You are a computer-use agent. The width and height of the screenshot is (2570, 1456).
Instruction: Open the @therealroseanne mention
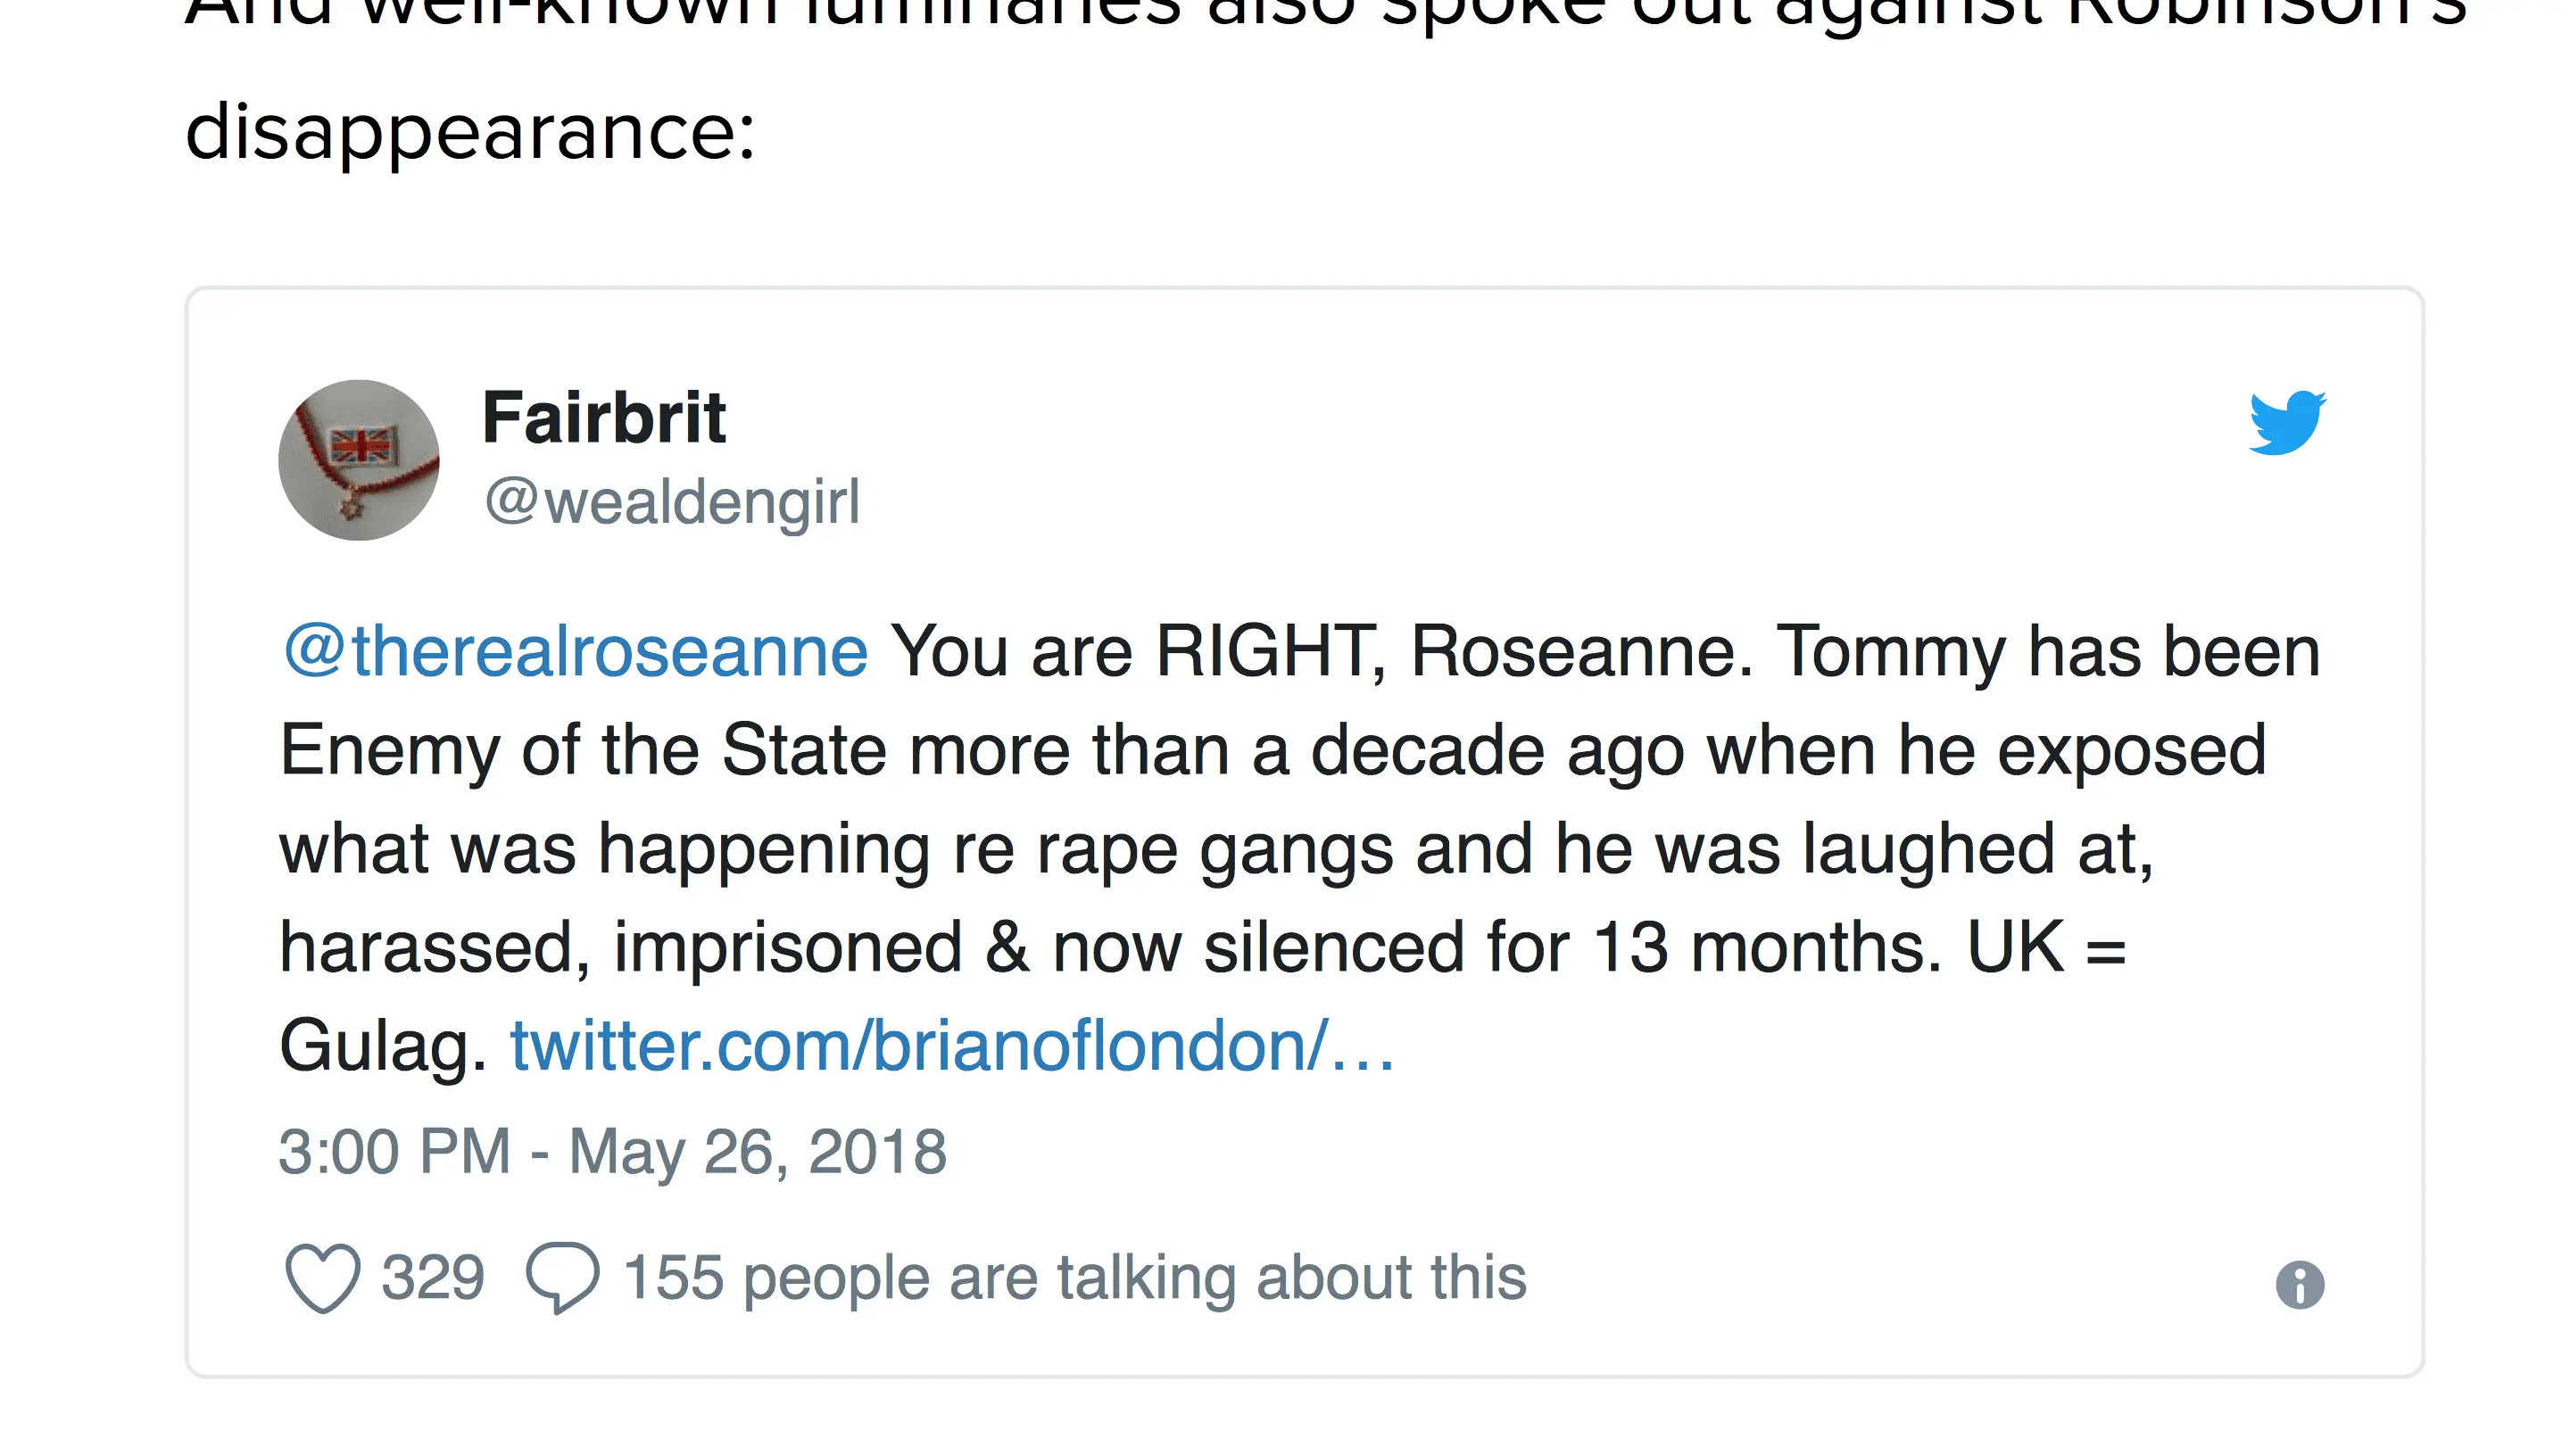click(x=575, y=652)
